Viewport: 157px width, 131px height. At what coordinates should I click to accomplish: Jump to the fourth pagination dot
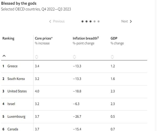click(94, 21)
